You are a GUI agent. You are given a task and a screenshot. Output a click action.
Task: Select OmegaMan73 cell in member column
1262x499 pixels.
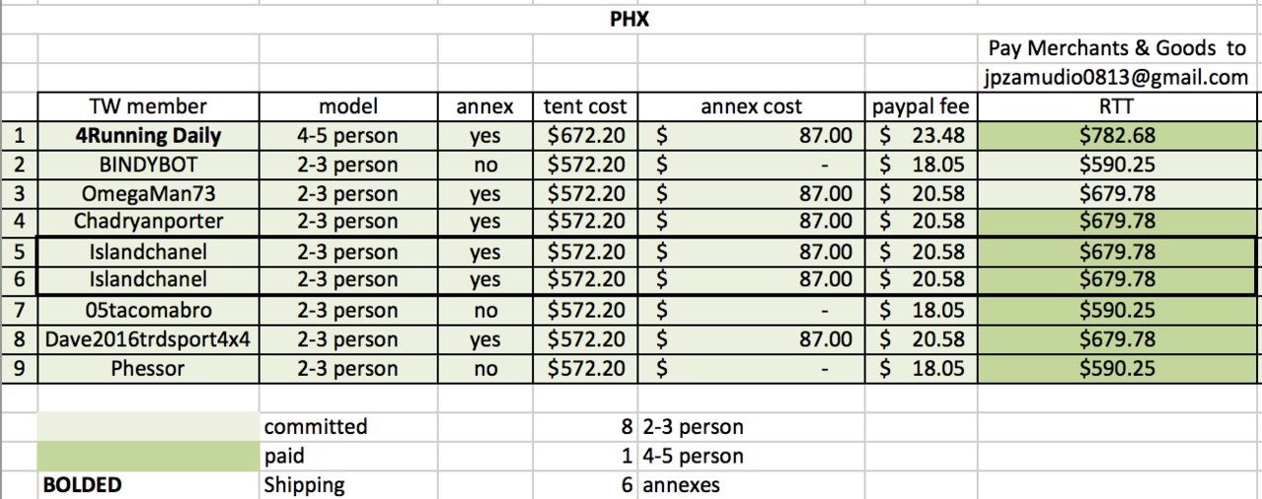coord(148,193)
